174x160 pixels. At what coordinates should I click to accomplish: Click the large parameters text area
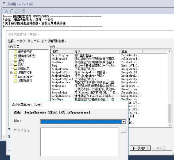79,142
